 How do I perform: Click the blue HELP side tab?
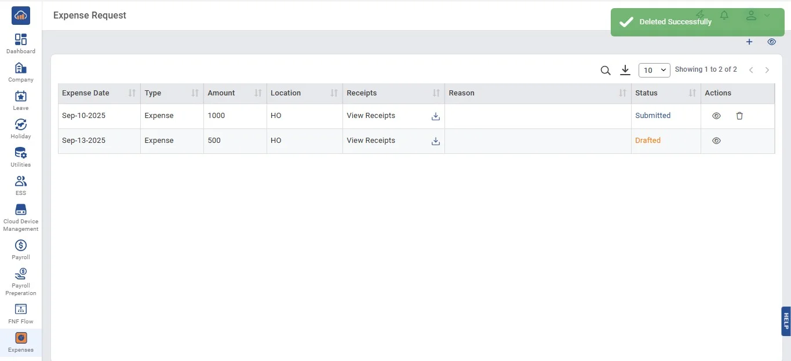[786, 321]
